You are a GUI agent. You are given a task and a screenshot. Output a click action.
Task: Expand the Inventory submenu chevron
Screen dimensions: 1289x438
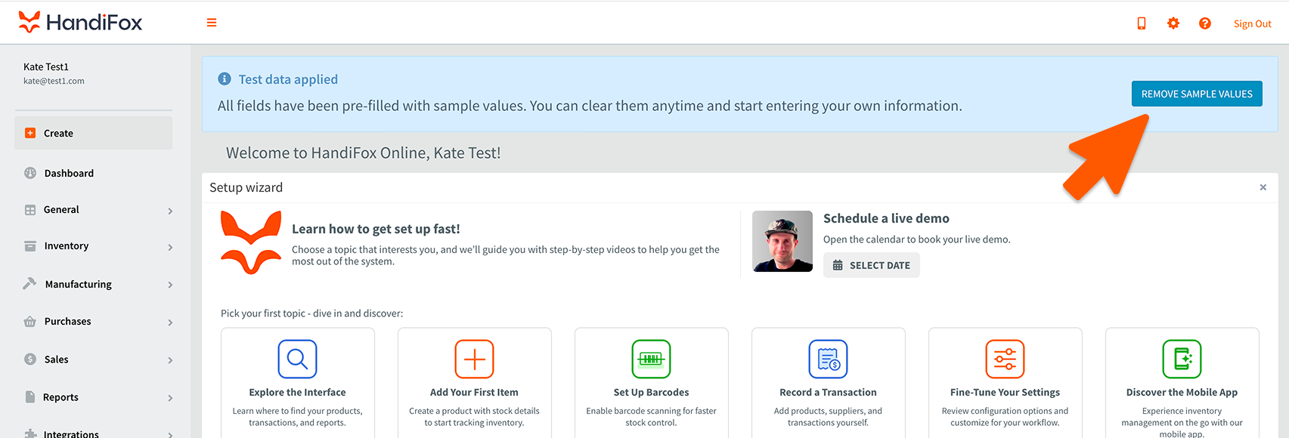tap(170, 247)
